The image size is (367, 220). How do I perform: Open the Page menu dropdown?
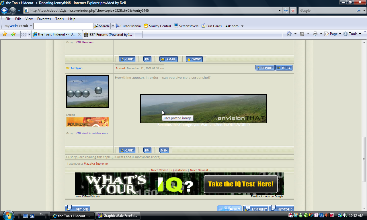[333, 34]
